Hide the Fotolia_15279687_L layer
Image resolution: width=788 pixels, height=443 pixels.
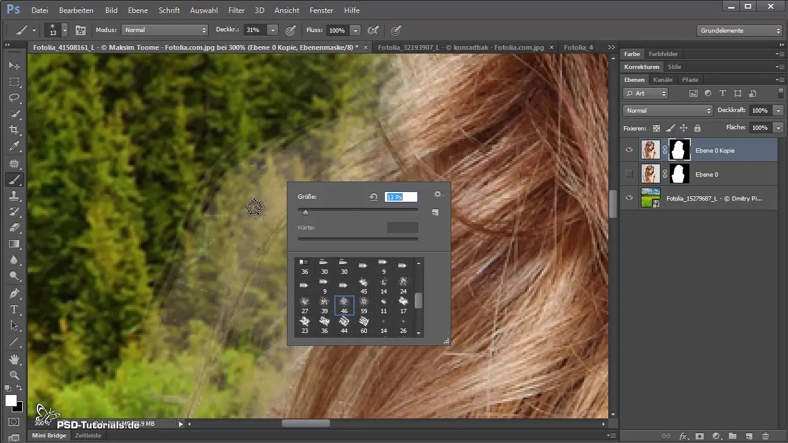629,198
